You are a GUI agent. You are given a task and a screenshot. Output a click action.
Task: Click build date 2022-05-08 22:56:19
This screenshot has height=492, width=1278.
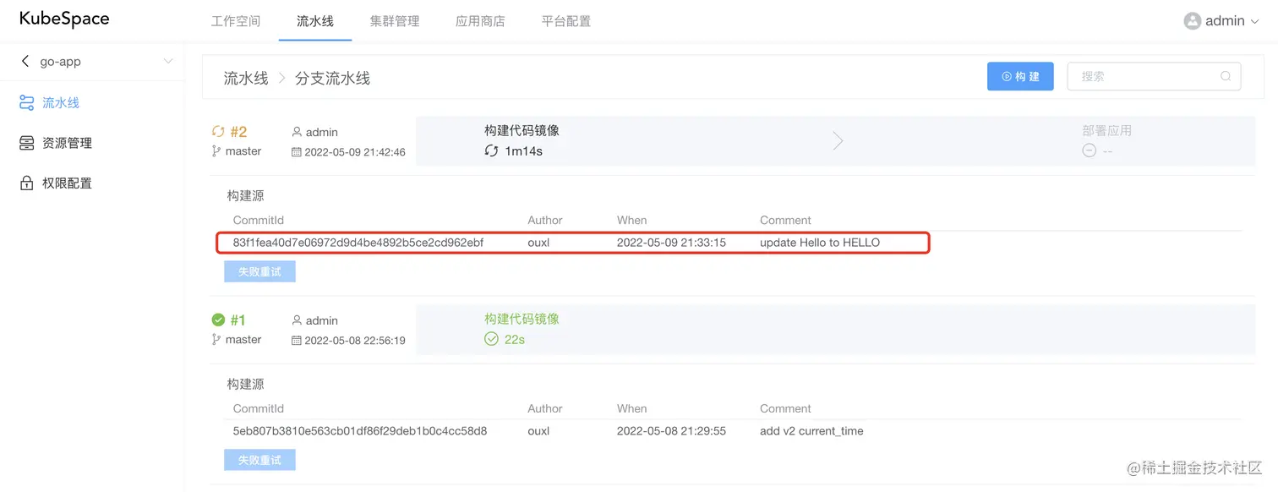[x=355, y=341]
